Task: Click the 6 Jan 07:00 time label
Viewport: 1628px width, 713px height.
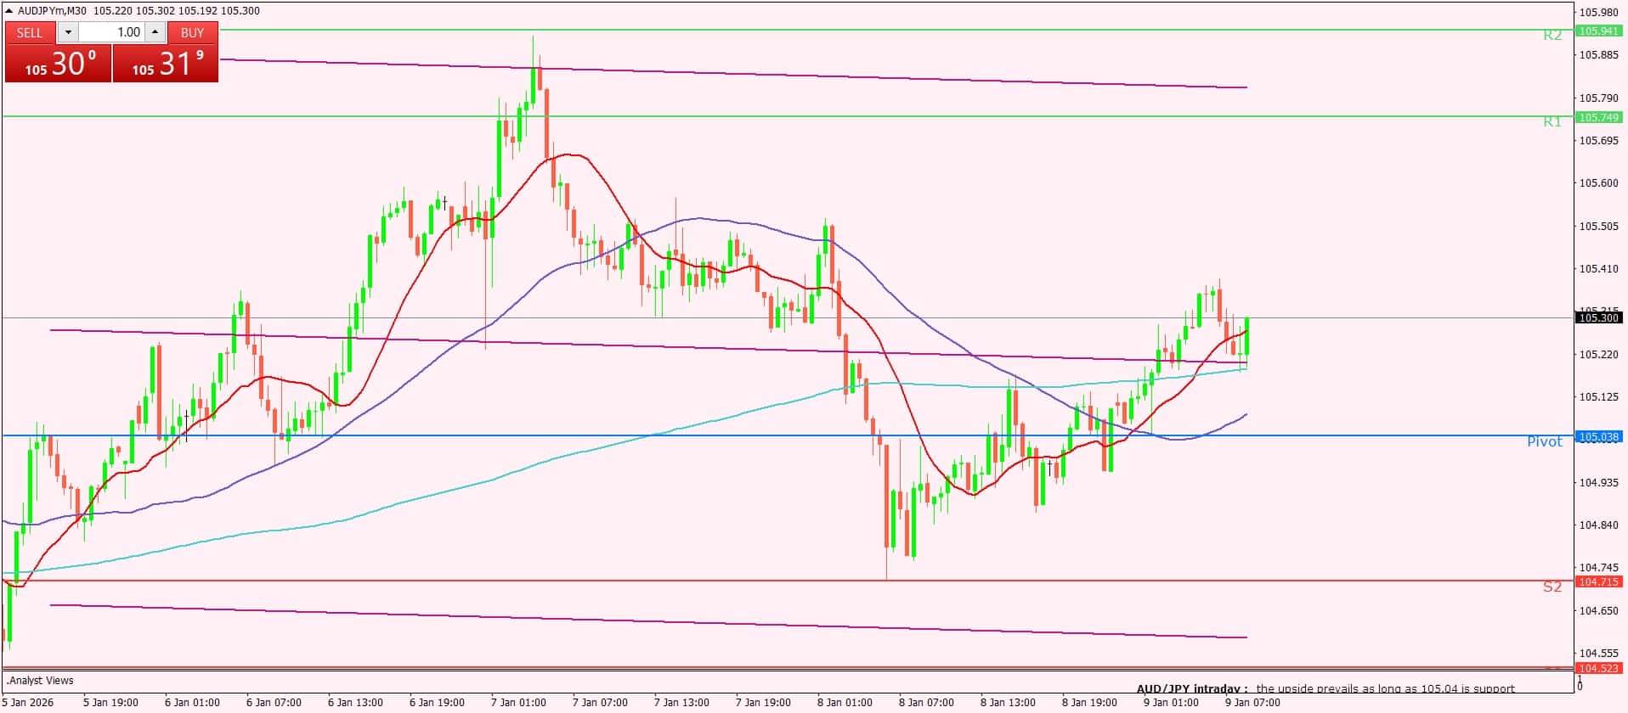Action: point(274,703)
